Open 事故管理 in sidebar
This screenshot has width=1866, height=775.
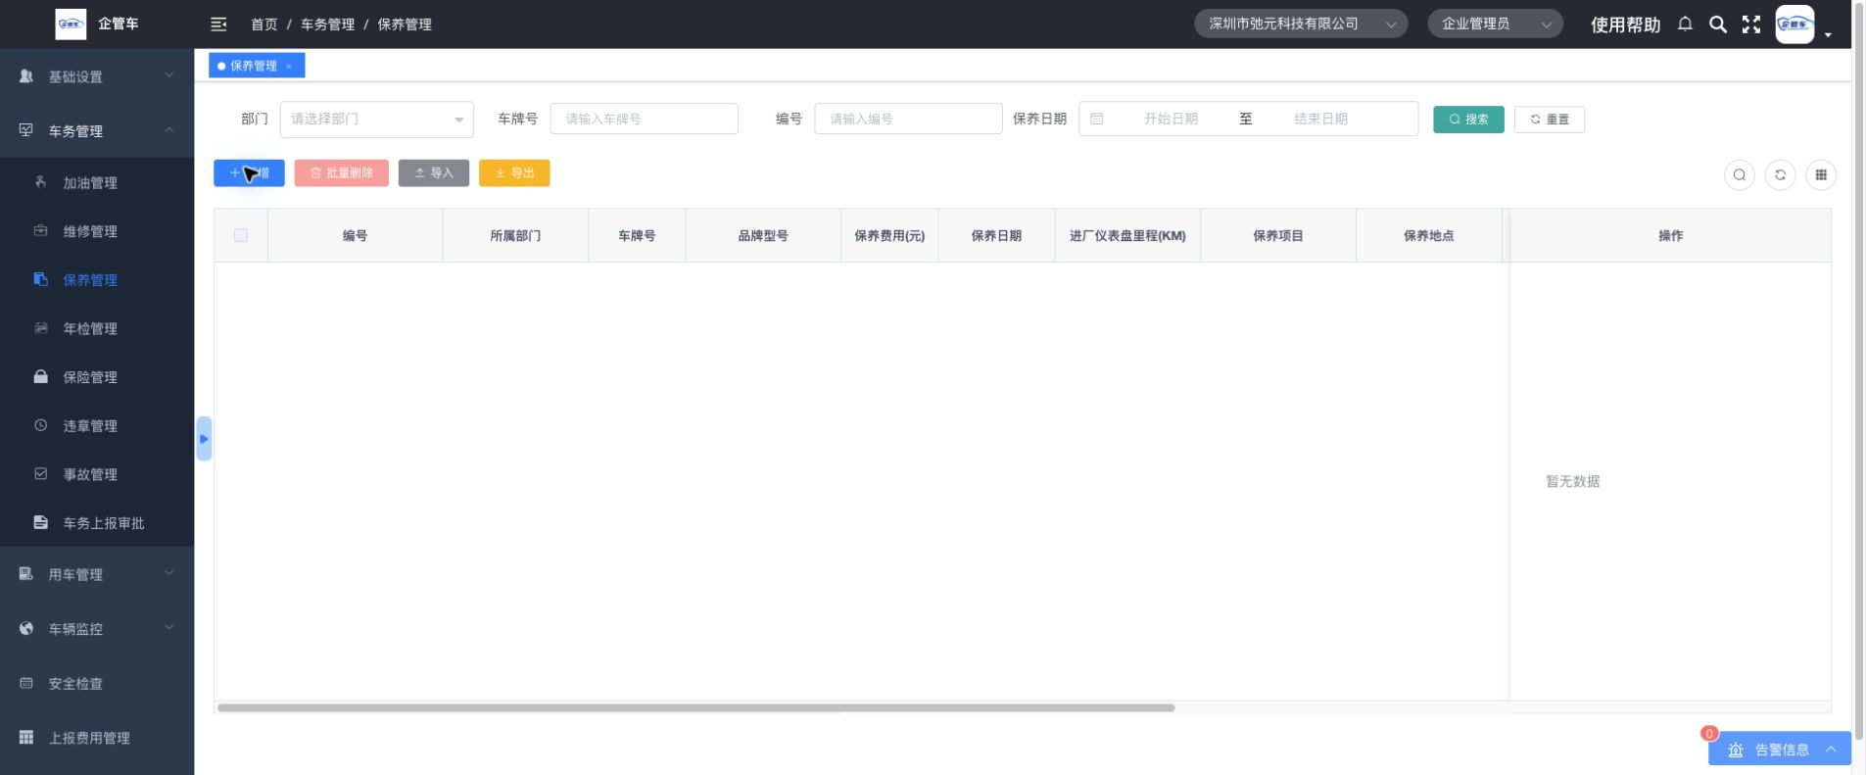click(90, 474)
